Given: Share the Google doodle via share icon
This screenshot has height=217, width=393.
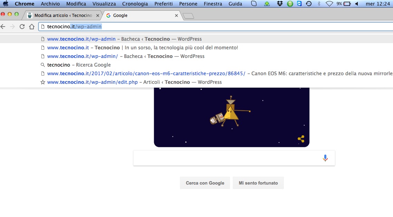Looking at the screenshot, I should coord(301,139).
